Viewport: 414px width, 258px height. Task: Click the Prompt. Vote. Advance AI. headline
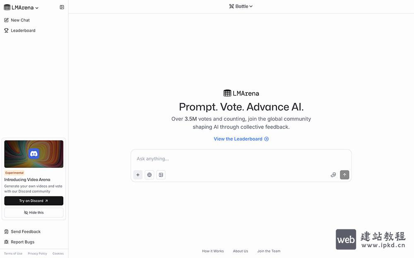click(x=241, y=107)
